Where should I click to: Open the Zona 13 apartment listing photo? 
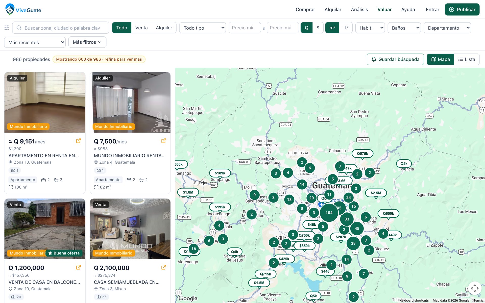45,102
